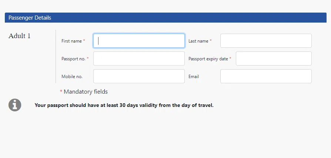The image size is (331, 158).
Task: Click the 30 days passport validity notice
Action: tap(124, 105)
